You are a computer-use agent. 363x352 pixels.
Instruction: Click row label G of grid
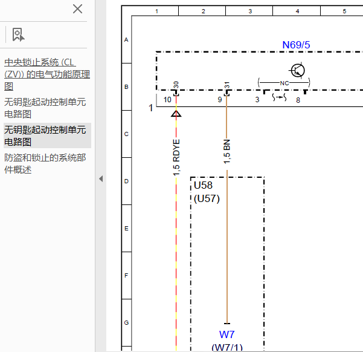[x=126, y=322]
